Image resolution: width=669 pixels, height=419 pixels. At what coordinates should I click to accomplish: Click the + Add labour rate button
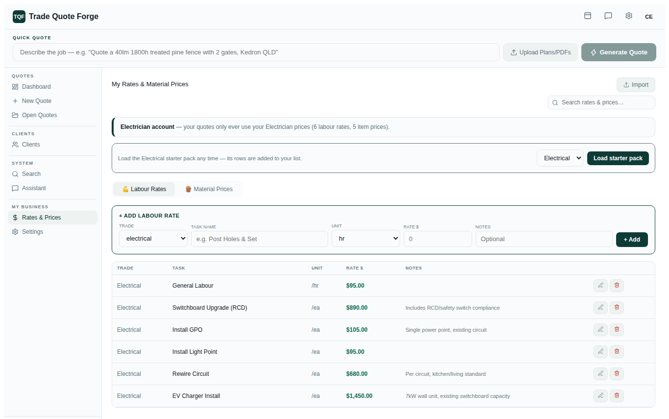[632, 240]
